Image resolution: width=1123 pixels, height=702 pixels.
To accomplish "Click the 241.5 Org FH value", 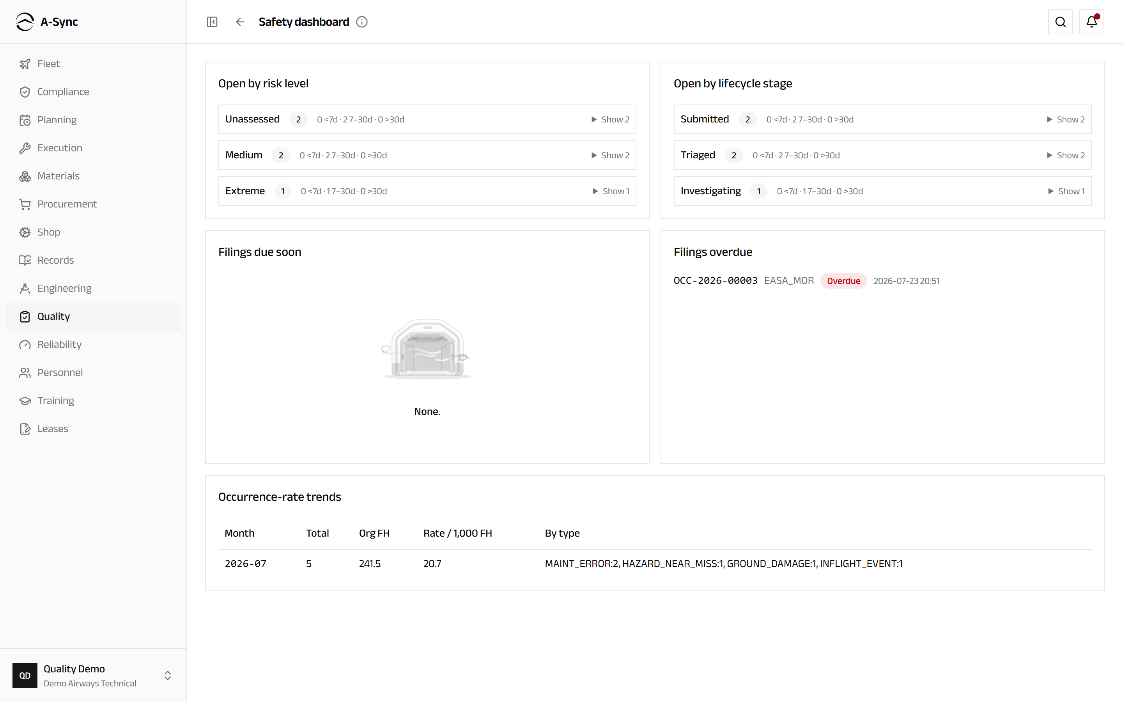I will pyautogui.click(x=370, y=564).
